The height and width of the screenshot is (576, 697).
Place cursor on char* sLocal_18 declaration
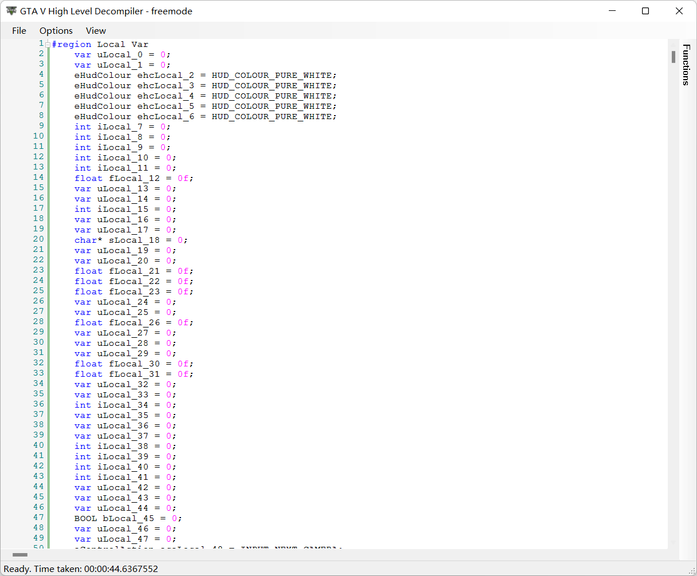[131, 240]
